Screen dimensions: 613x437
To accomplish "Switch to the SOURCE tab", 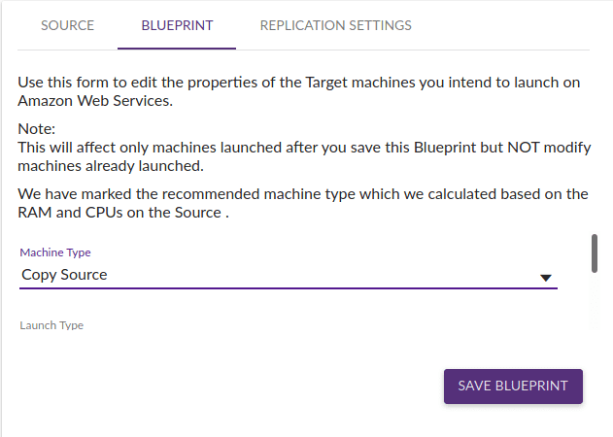I will [x=67, y=25].
